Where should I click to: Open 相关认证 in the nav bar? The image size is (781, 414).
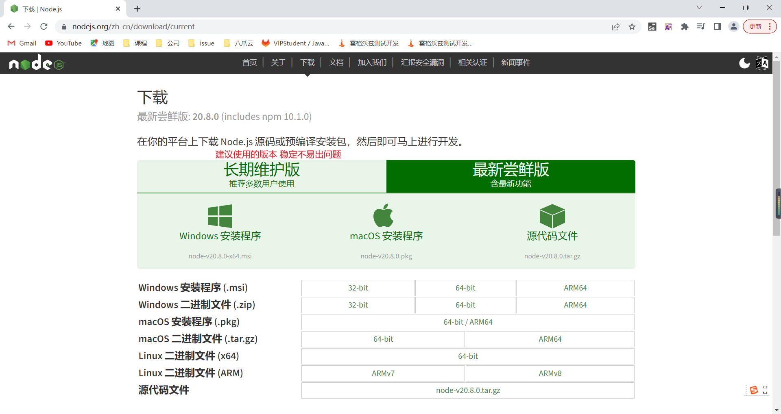[473, 62]
